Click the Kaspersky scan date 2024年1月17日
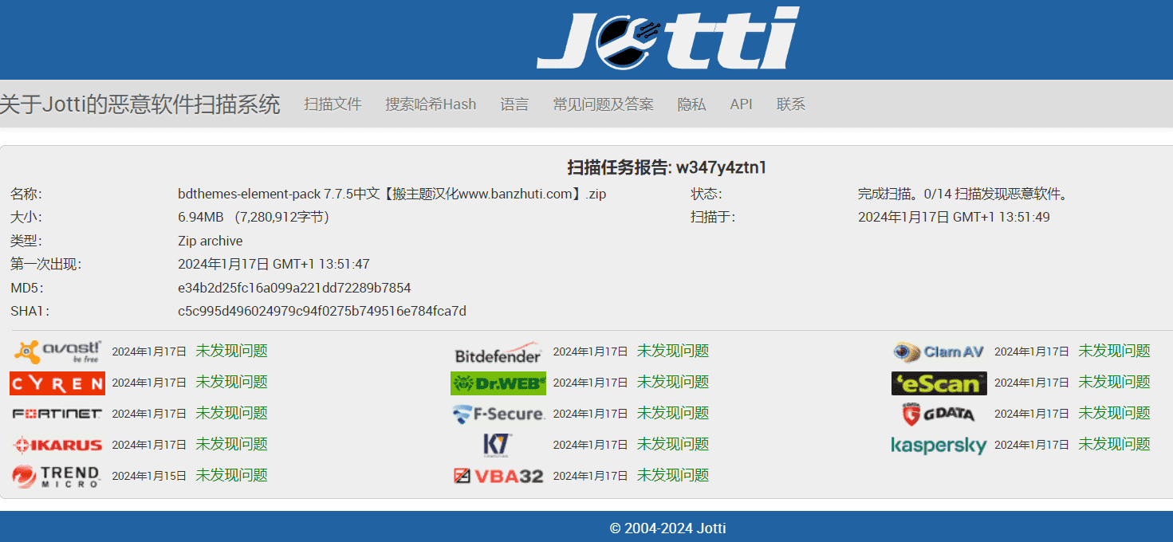This screenshot has width=1173, height=542. (1032, 445)
